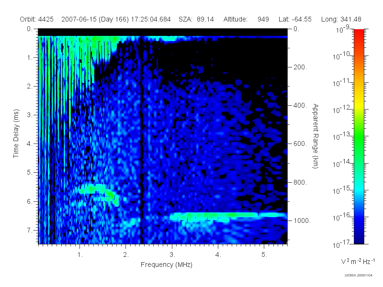Click the UIOWA 20091104 footer text
The width and height of the screenshot is (383, 287).
point(358,276)
